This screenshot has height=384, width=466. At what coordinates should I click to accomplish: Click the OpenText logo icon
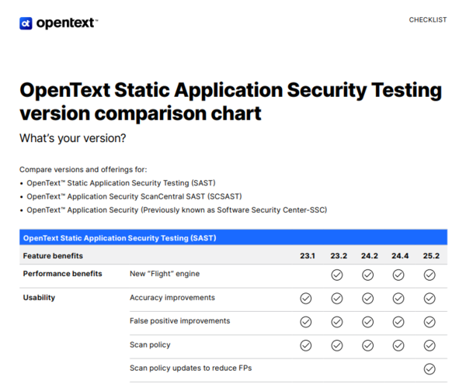[26, 23]
